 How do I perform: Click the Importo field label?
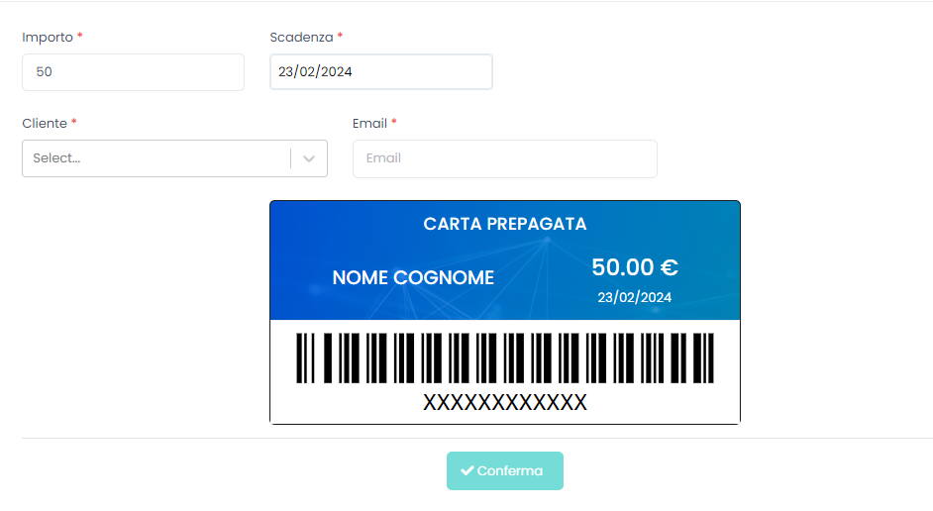pos(48,38)
